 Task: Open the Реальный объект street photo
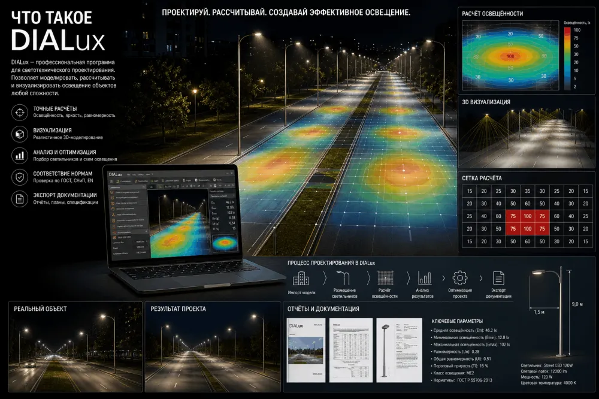pyautogui.click(x=75, y=347)
